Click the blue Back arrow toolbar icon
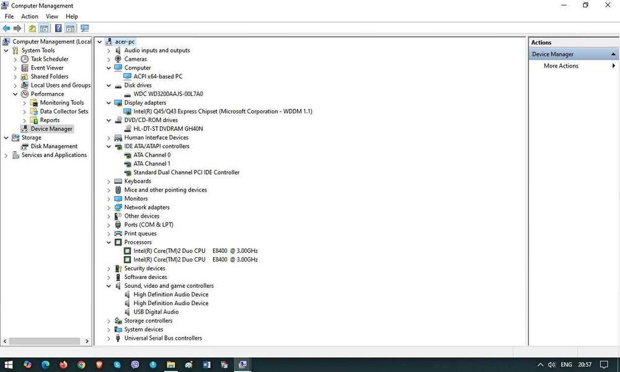The height and width of the screenshot is (372, 620). pyautogui.click(x=6, y=28)
